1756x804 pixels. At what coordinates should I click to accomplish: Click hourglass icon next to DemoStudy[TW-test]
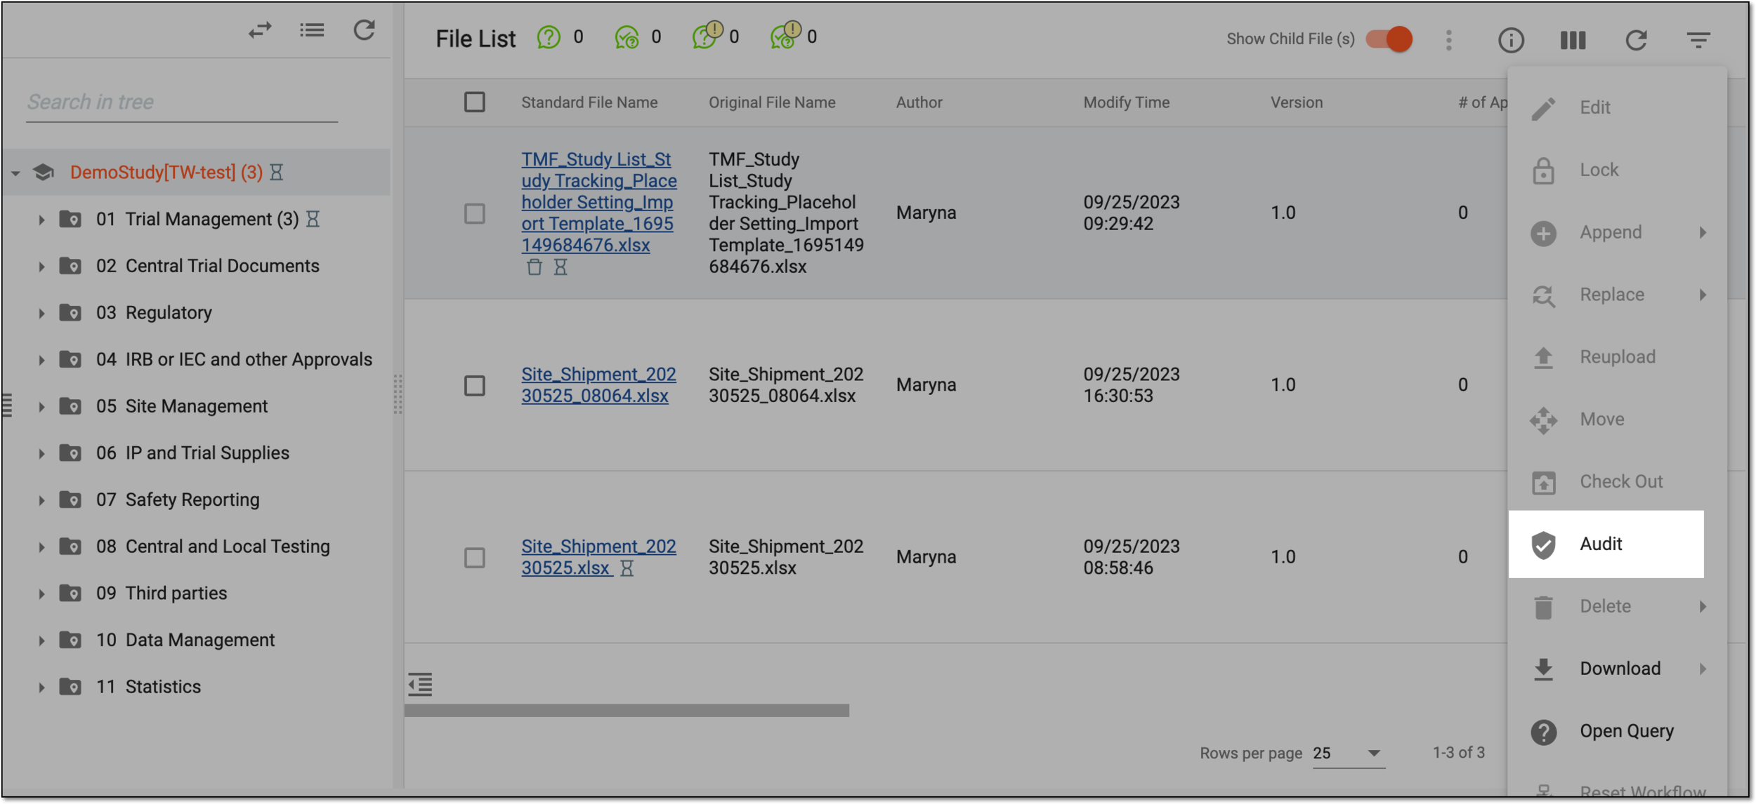click(x=277, y=172)
